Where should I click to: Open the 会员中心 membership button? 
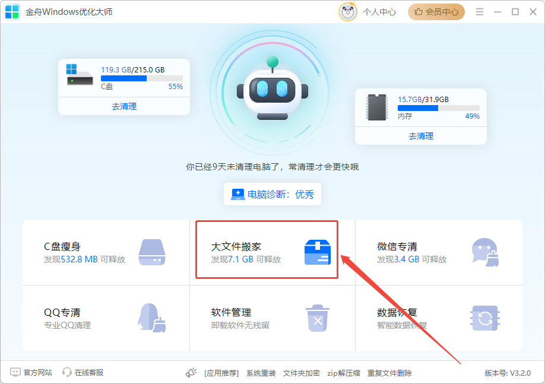point(436,12)
